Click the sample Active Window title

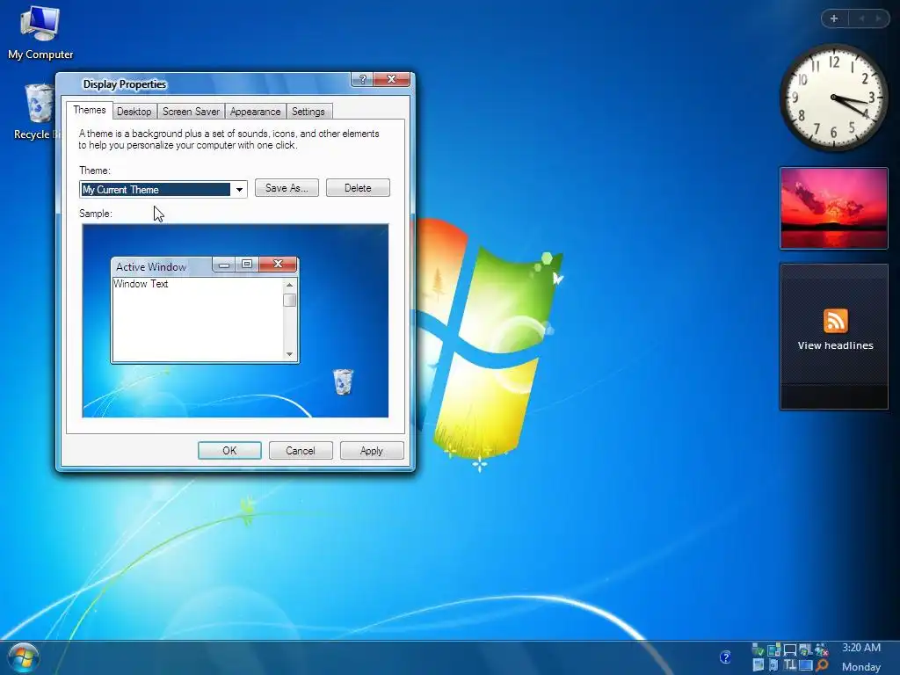click(151, 267)
